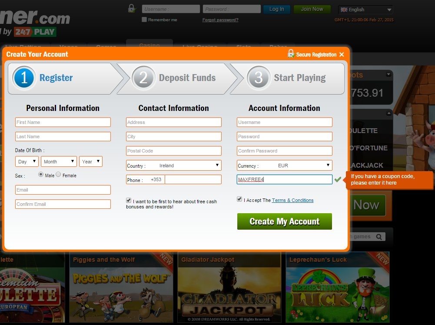Open the Terms & Conditions link
435x325 pixels.
click(292, 200)
